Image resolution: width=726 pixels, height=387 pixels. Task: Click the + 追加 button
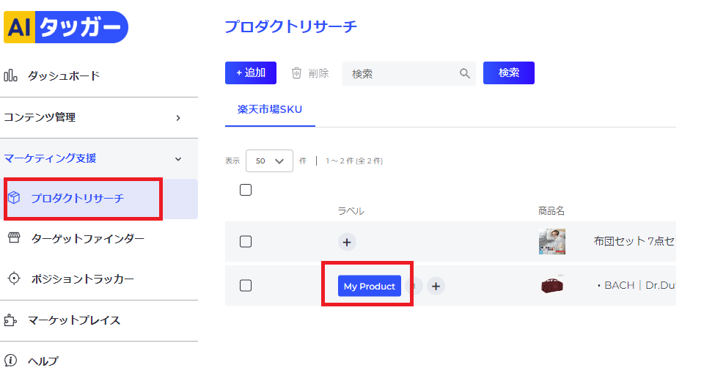(251, 73)
